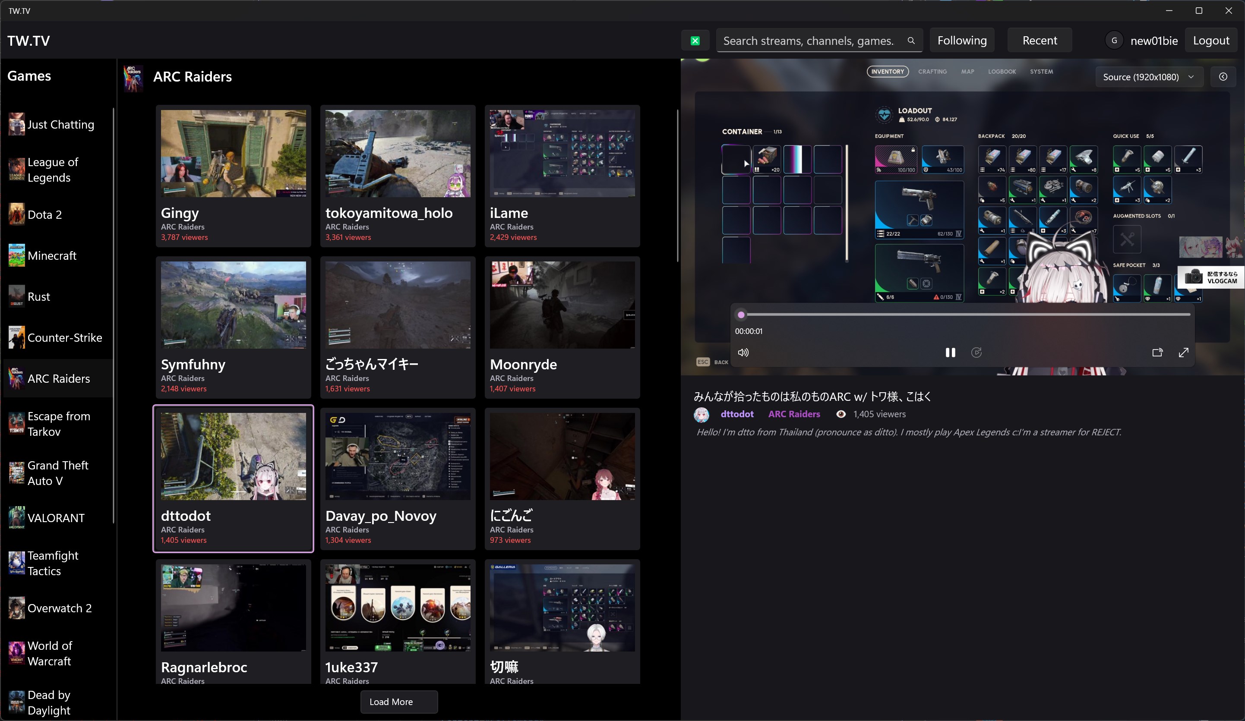Open tokoyamitowa_holo's stream thumbnail
This screenshot has width=1245, height=721.
[x=398, y=154]
